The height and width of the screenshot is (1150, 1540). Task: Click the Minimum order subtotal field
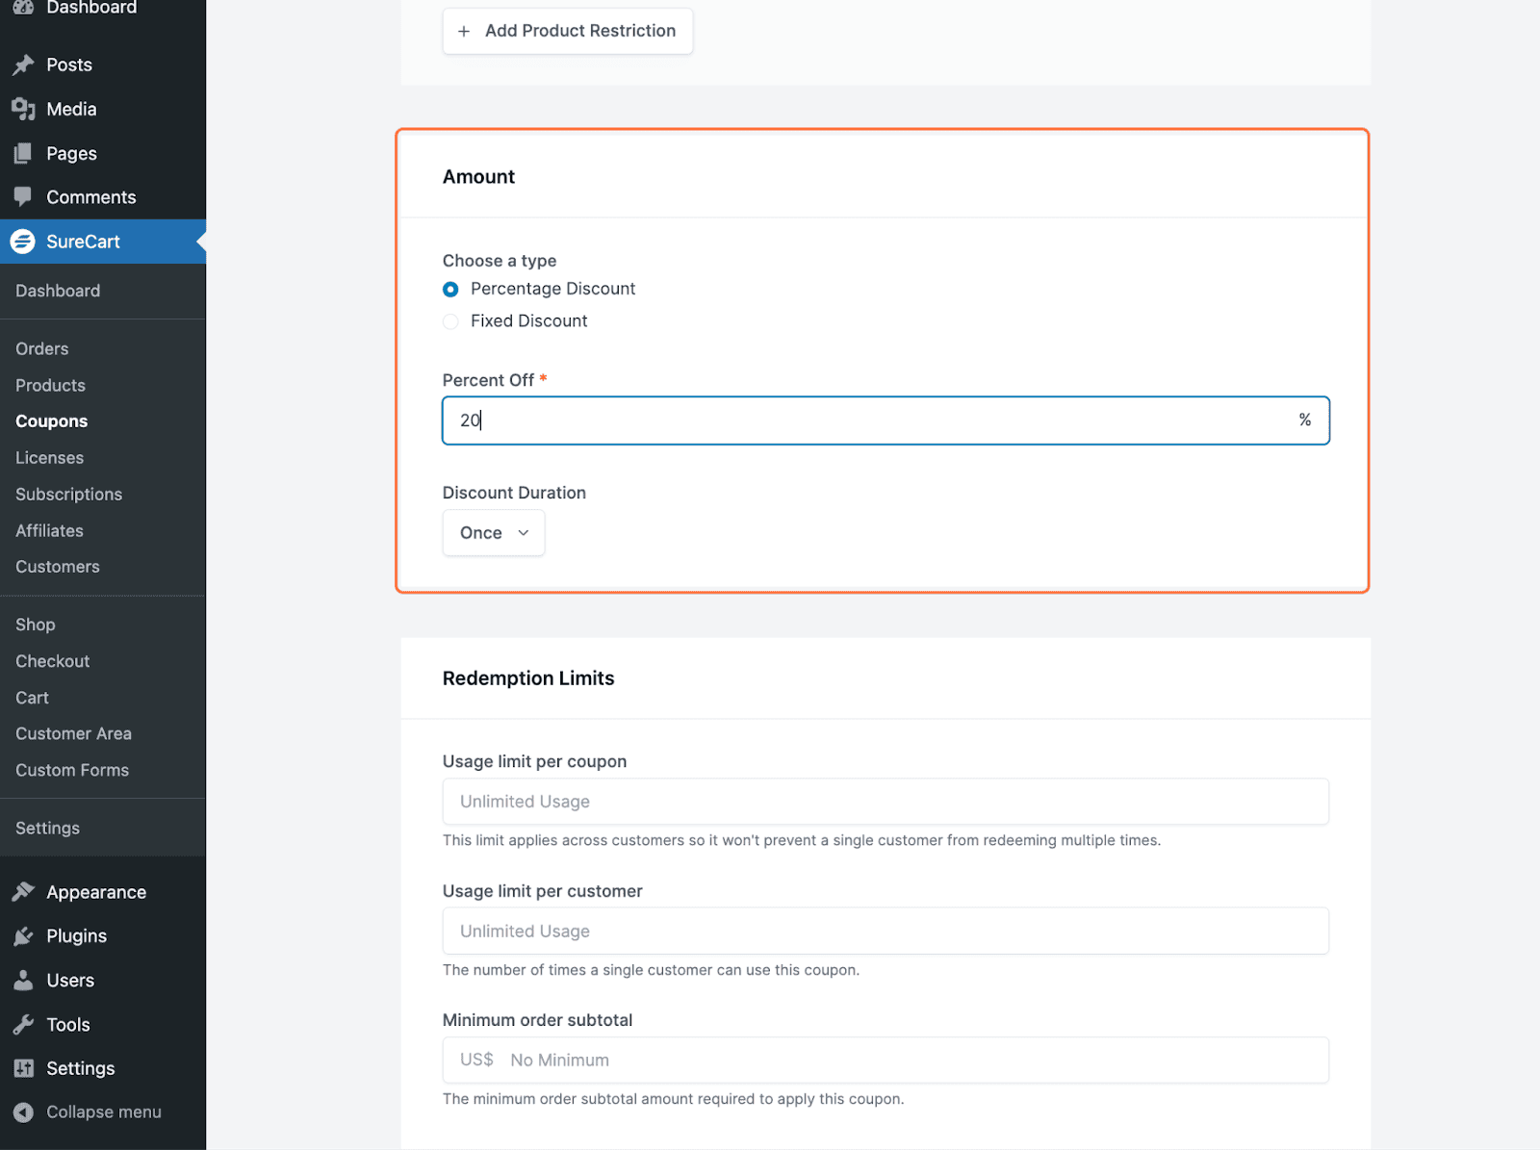point(914,1061)
